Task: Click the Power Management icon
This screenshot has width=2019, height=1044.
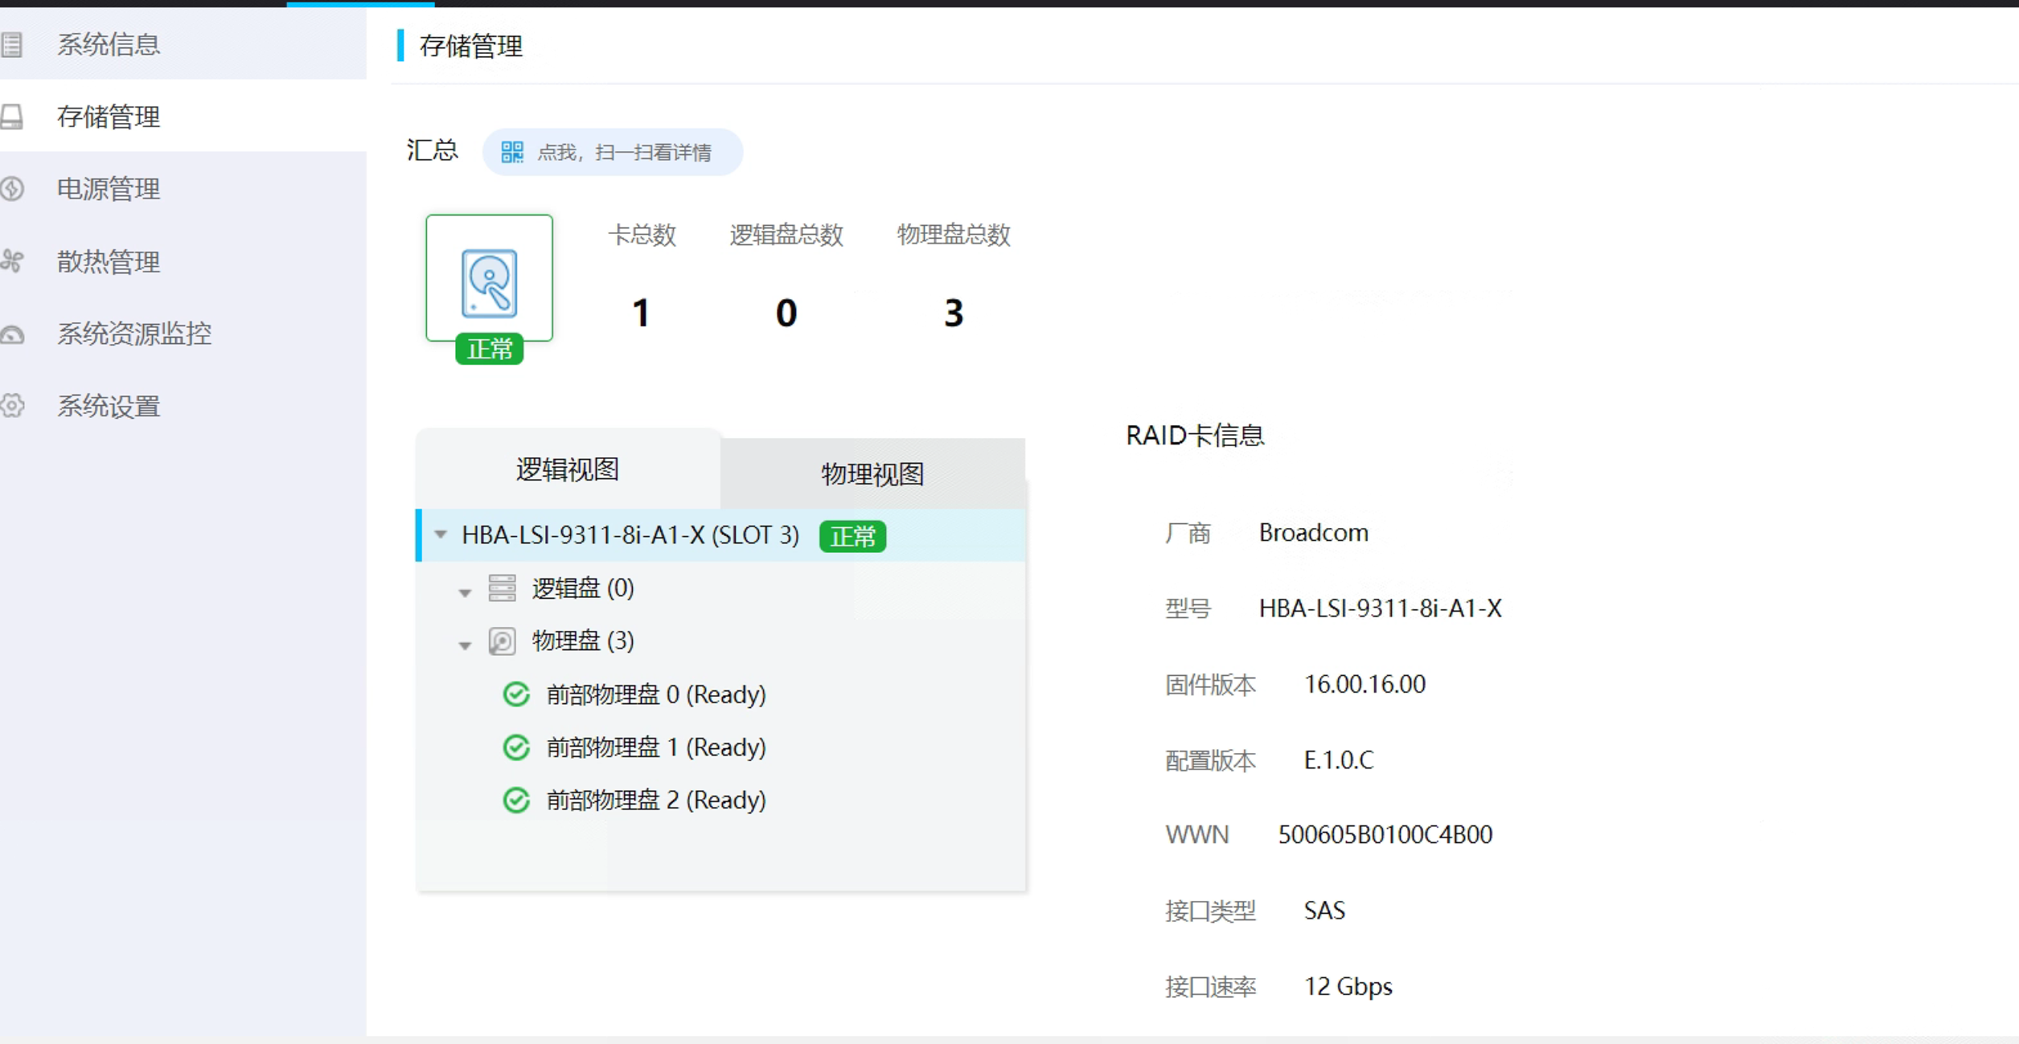Action: click(11, 189)
